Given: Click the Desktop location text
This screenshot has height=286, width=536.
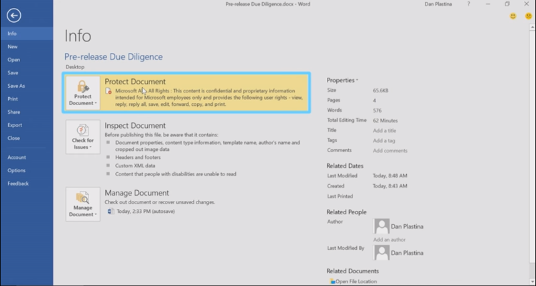Looking at the screenshot, I should pos(75,67).
